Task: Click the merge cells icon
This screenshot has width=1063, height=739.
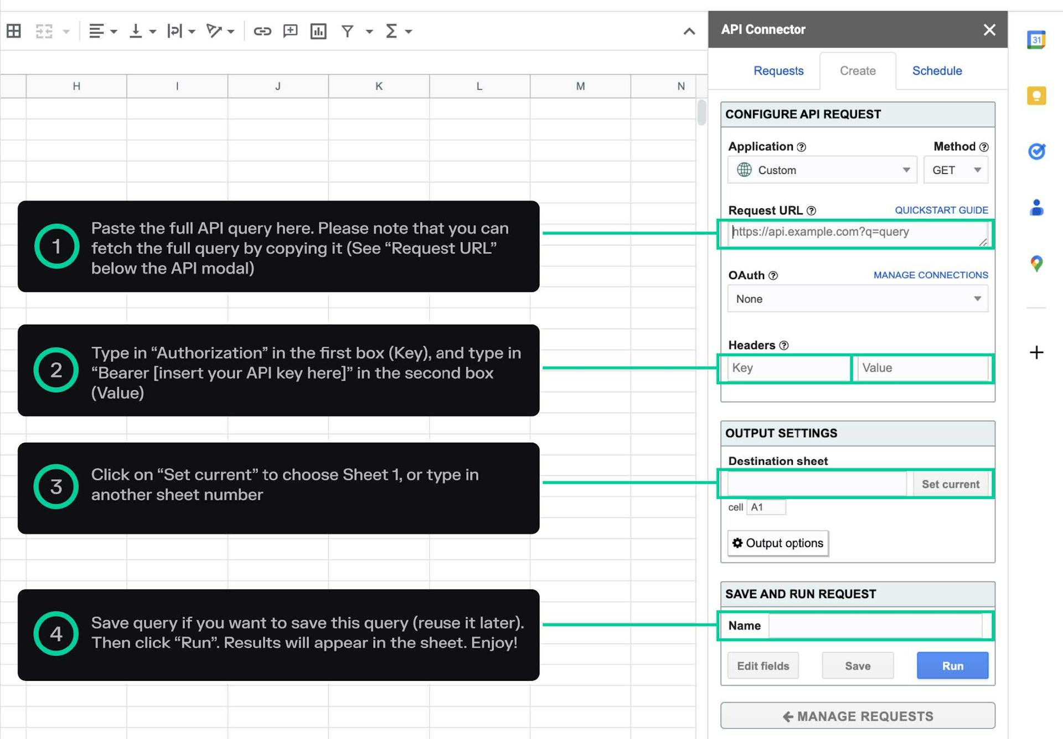Action: click(44, 30)
